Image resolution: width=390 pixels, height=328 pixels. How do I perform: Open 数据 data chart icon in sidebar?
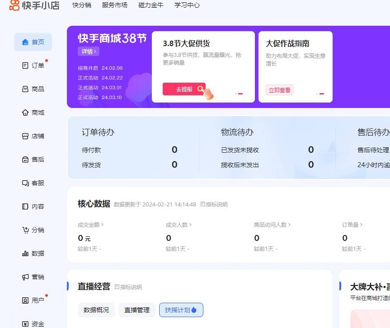(x=25, y=253)
